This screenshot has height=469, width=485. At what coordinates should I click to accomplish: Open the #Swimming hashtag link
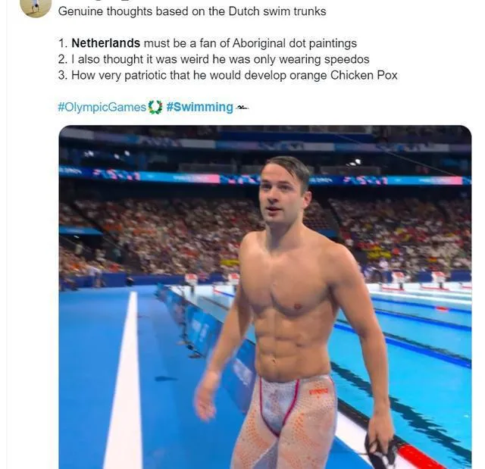[x=199, y=107]
